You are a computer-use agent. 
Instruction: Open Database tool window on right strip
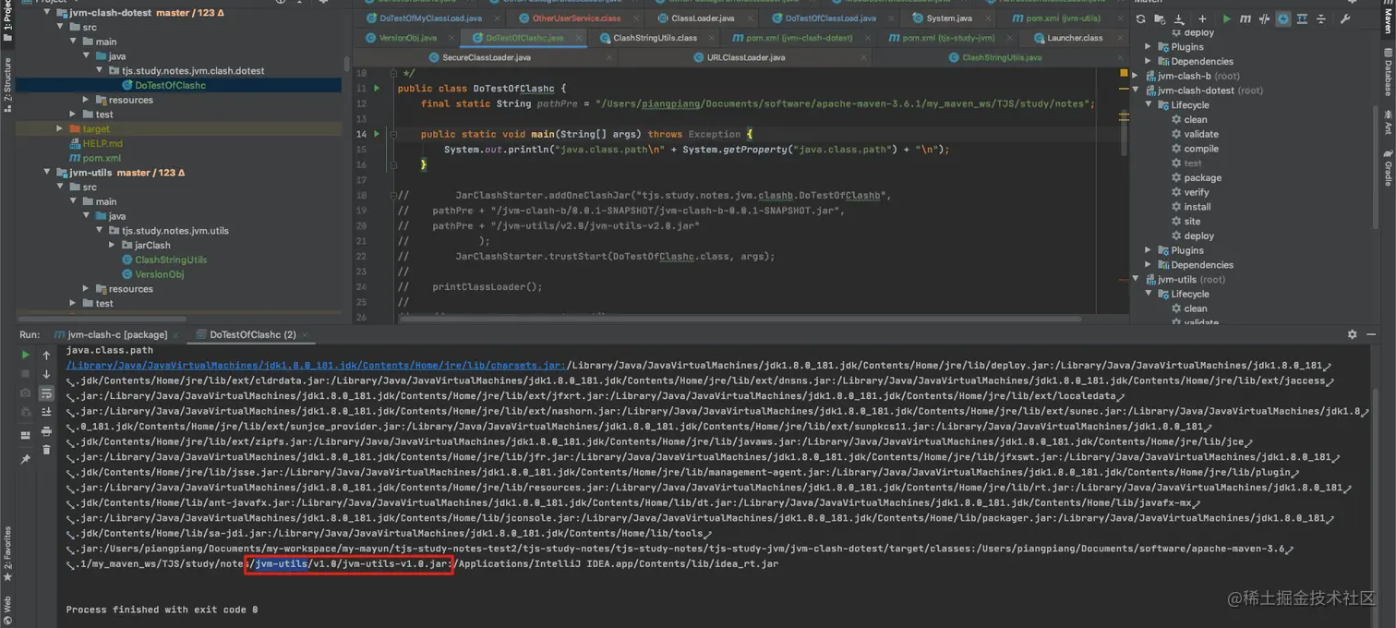pos(1387,72)
